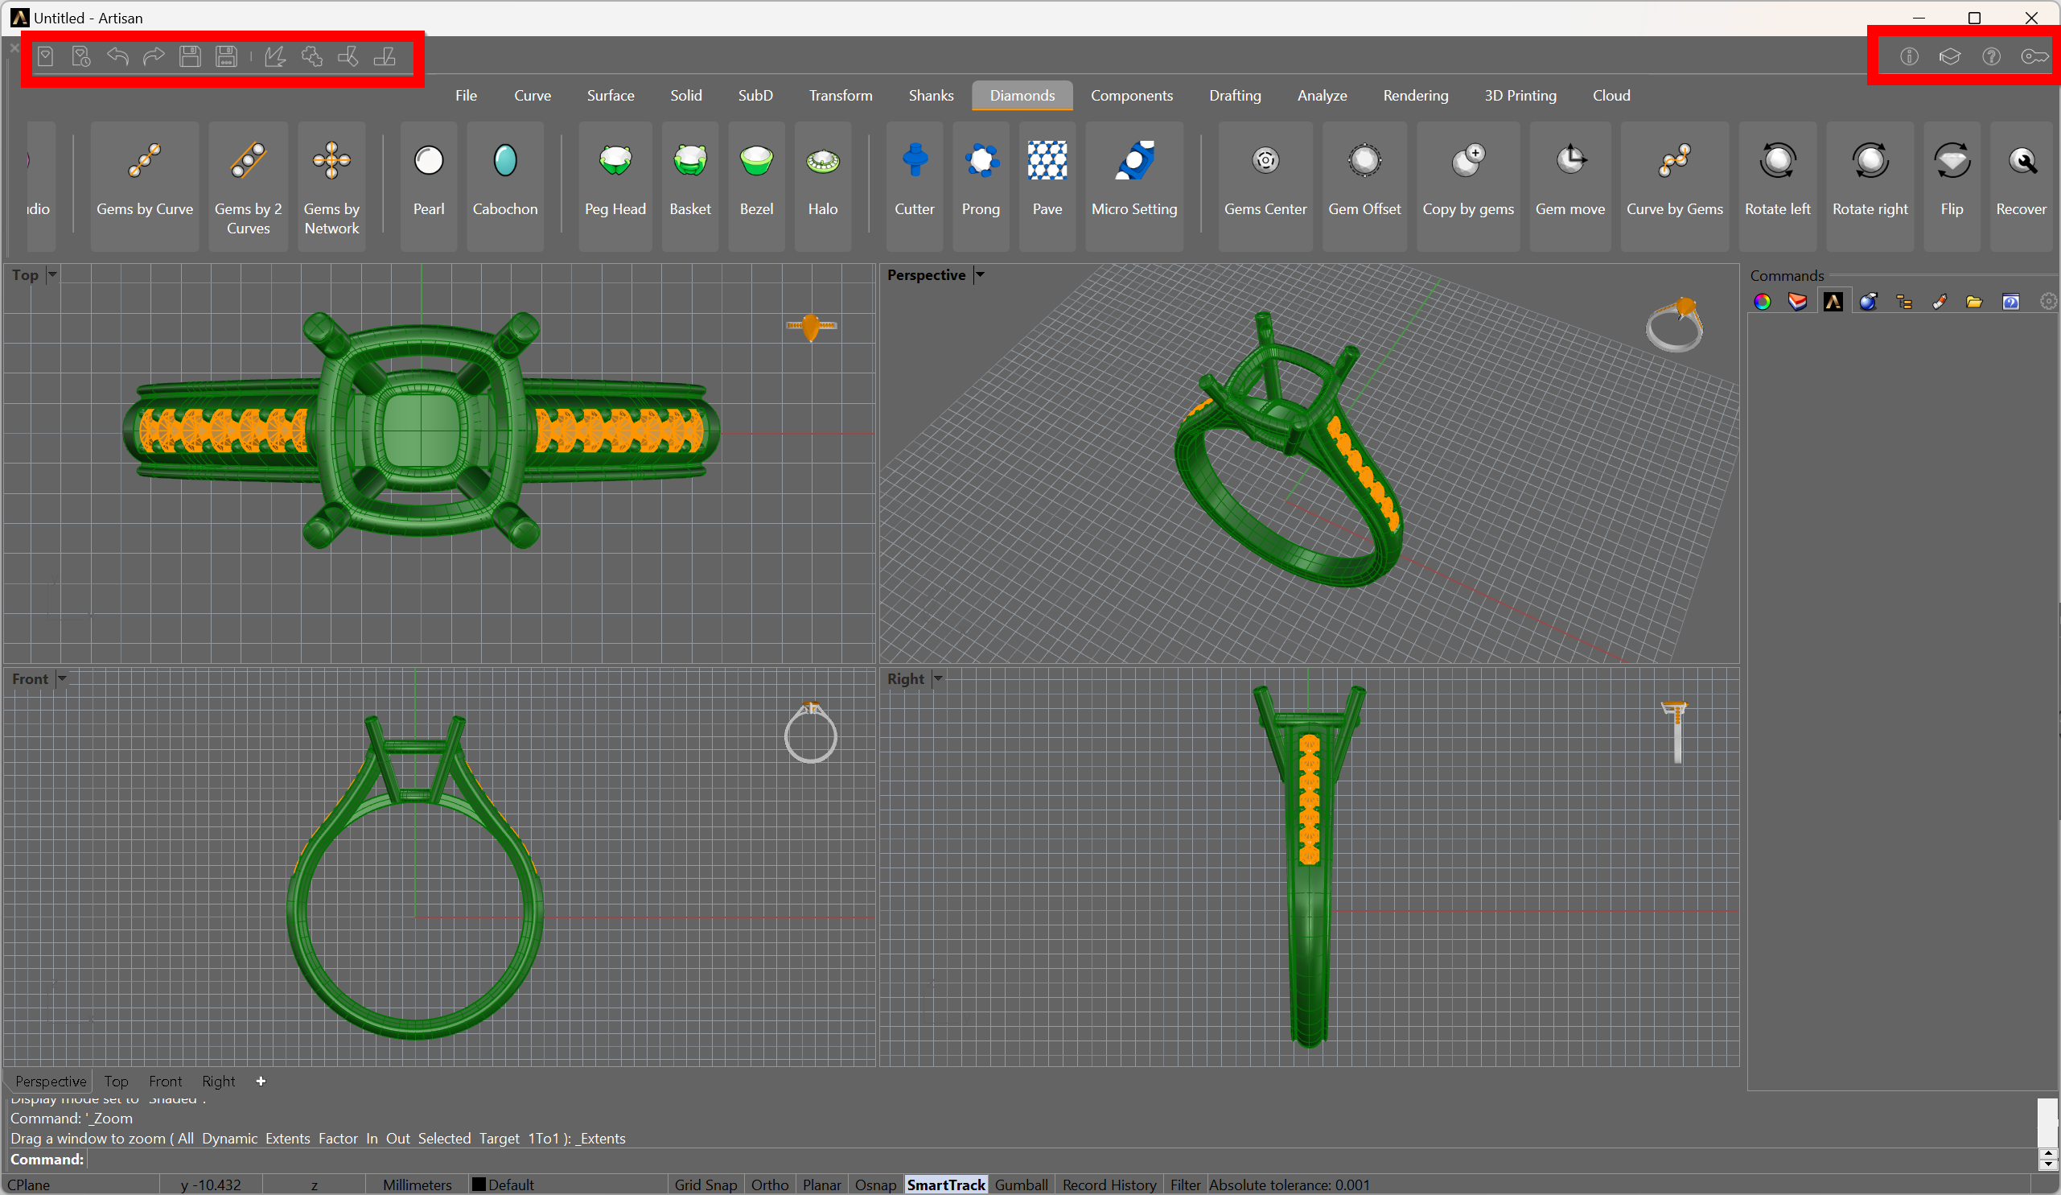This screenshot has width=2061, height=1195.
Task: Open the Millimeters units selector
Action: click(x=416, y=1185)
